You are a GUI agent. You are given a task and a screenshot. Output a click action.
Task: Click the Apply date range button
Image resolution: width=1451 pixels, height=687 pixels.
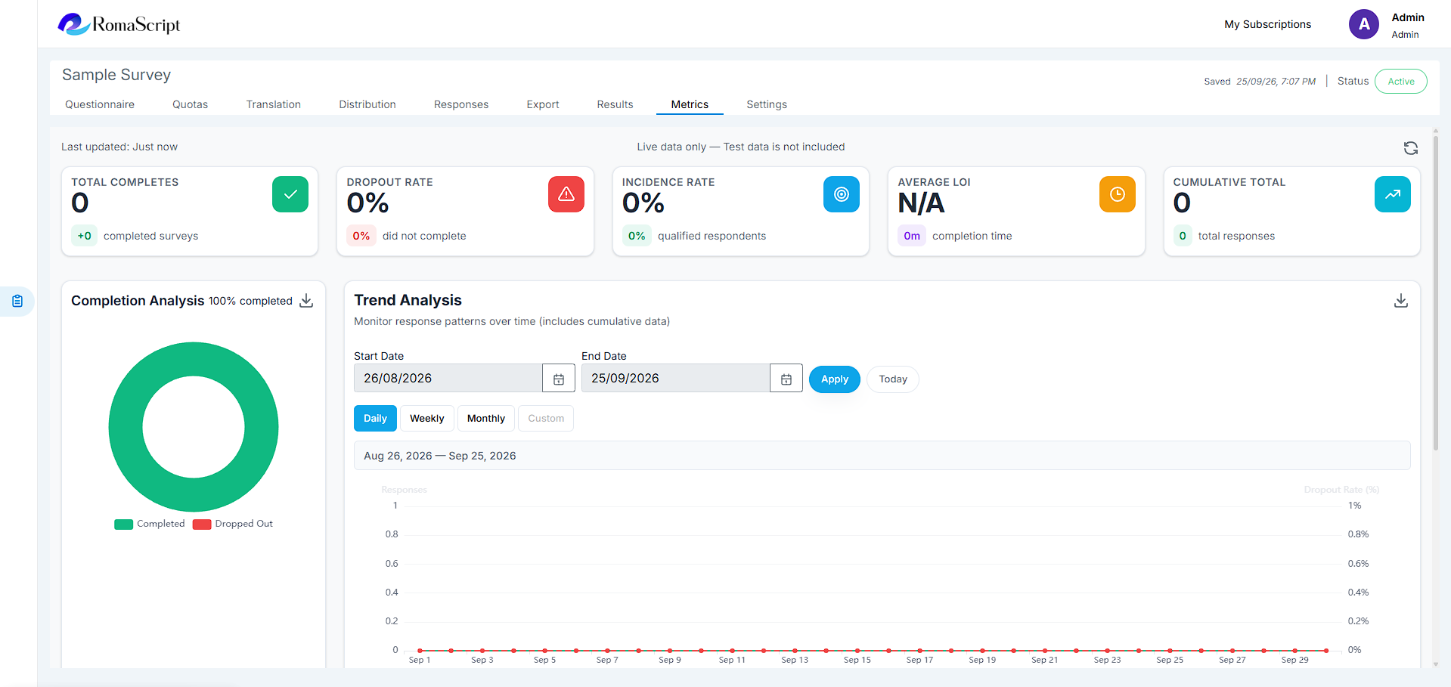coord(835,379)
